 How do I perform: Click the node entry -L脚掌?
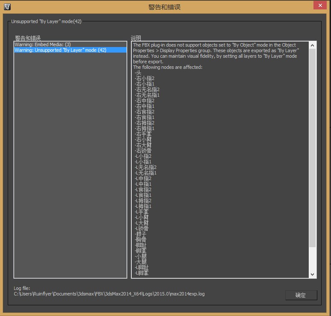(x=142, y=273)
